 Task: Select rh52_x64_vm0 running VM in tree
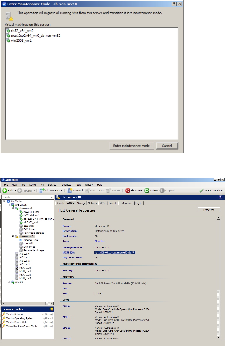(x=31, y=212)
